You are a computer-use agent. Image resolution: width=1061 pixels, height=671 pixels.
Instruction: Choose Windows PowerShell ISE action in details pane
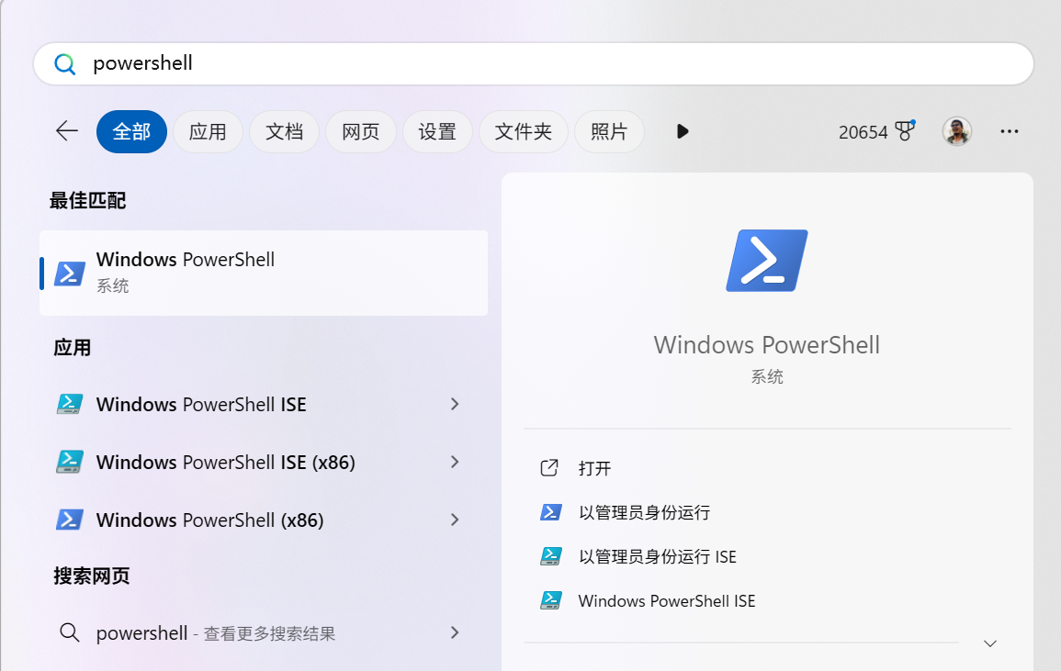[x=667, y=600]
